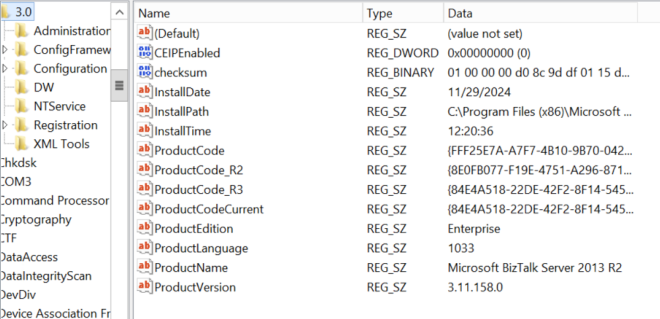
Task: Click the Registration folder icon
Action: tap(21, 125)
